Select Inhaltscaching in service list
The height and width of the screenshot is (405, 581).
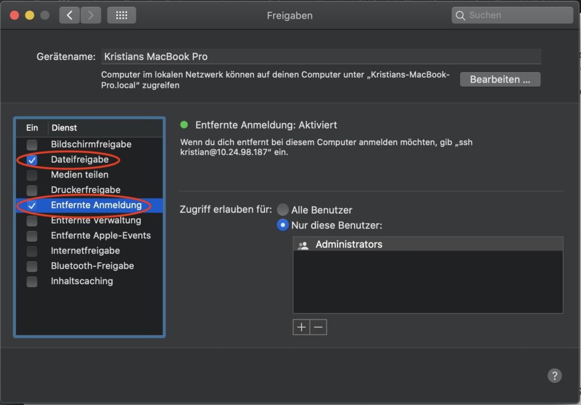tap(82, 281)
